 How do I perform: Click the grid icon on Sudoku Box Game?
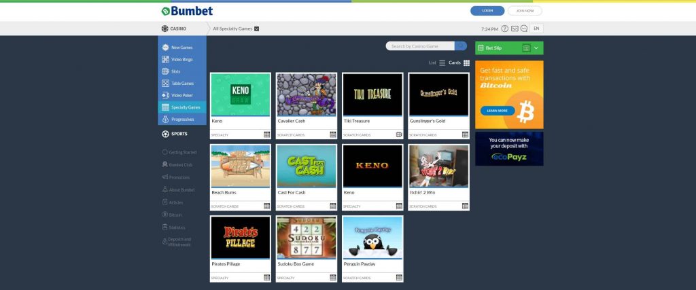(333, 277)
